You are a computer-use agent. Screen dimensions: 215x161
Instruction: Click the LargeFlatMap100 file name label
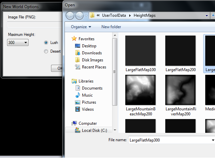click(x=140, y=70)
